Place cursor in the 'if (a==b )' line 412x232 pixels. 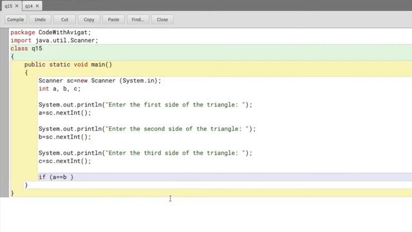click(x=56, y=177)
